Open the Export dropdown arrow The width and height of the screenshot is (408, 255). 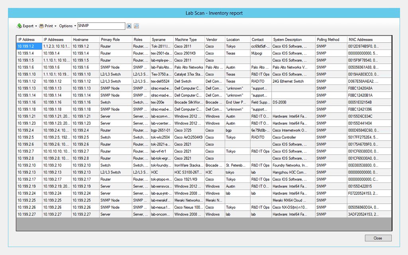click(x=36, y=26)
